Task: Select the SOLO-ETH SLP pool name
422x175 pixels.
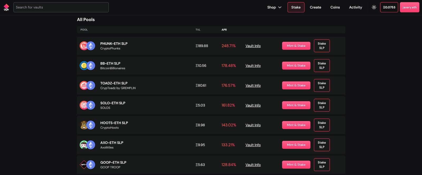Action: coord(113,103)
